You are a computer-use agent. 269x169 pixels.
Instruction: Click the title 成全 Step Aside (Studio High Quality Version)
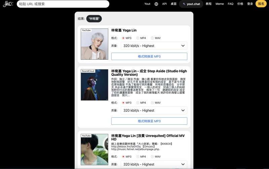click(x=149, y=73)
